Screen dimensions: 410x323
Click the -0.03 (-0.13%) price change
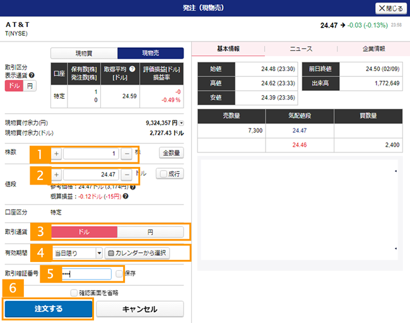coord(367,25)
